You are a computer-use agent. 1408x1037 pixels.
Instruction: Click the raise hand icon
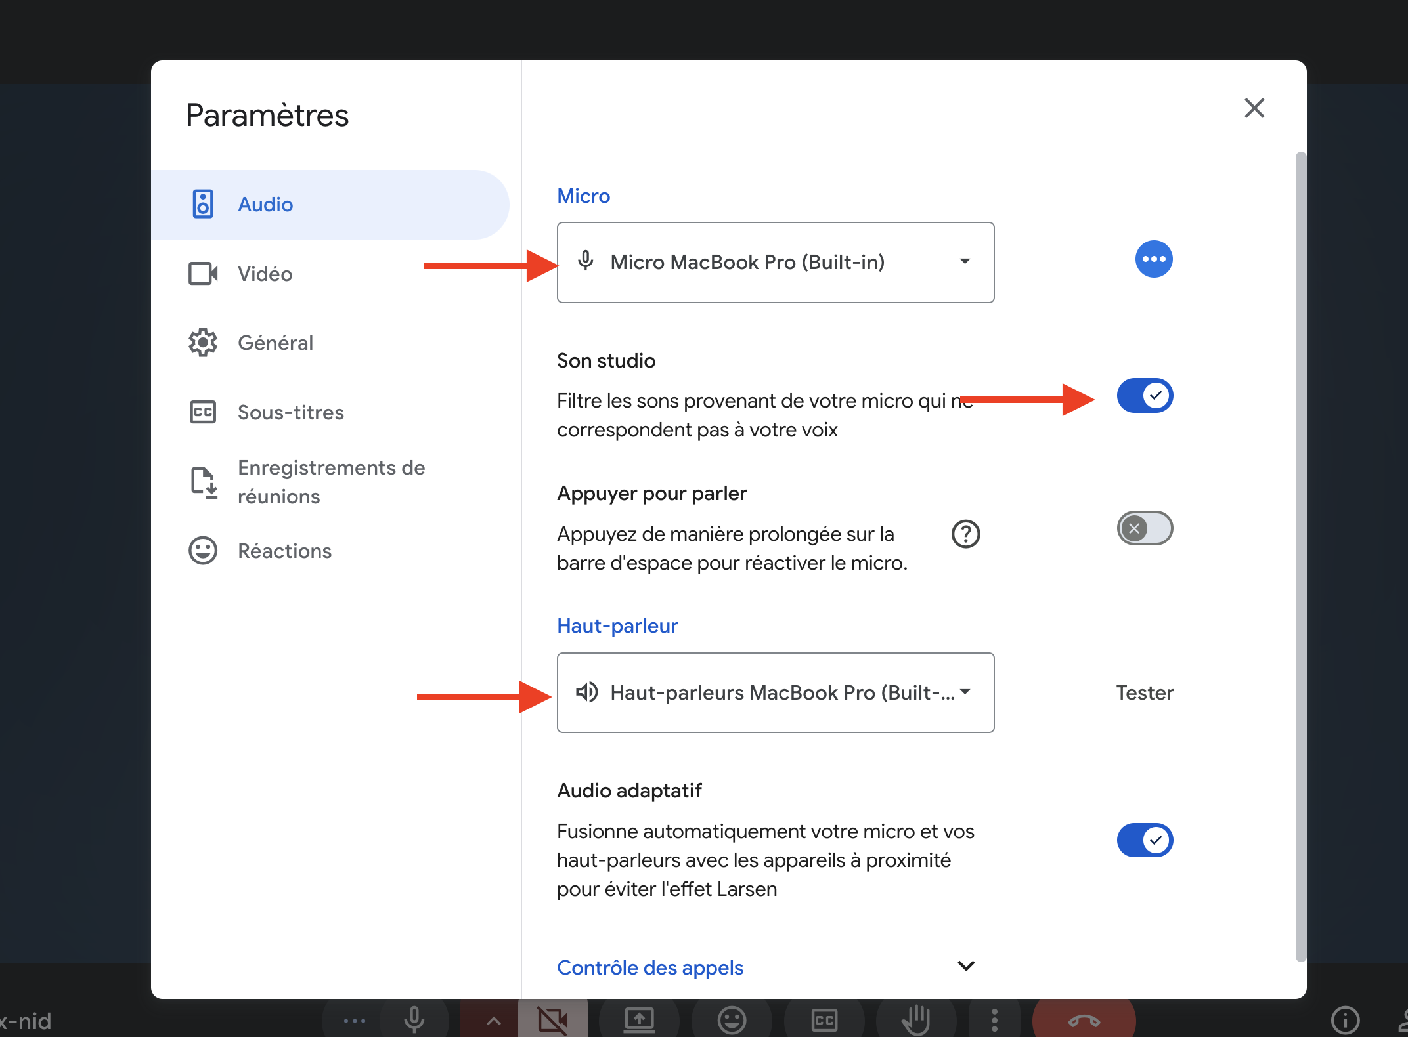point(915,1019)
